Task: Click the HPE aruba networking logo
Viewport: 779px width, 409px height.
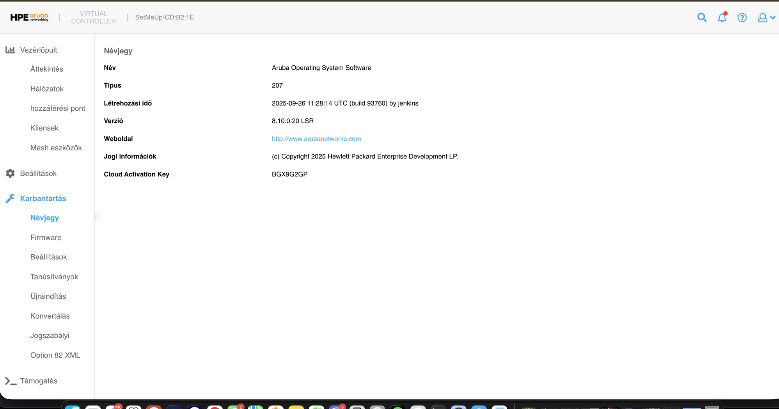Action: 29,17
